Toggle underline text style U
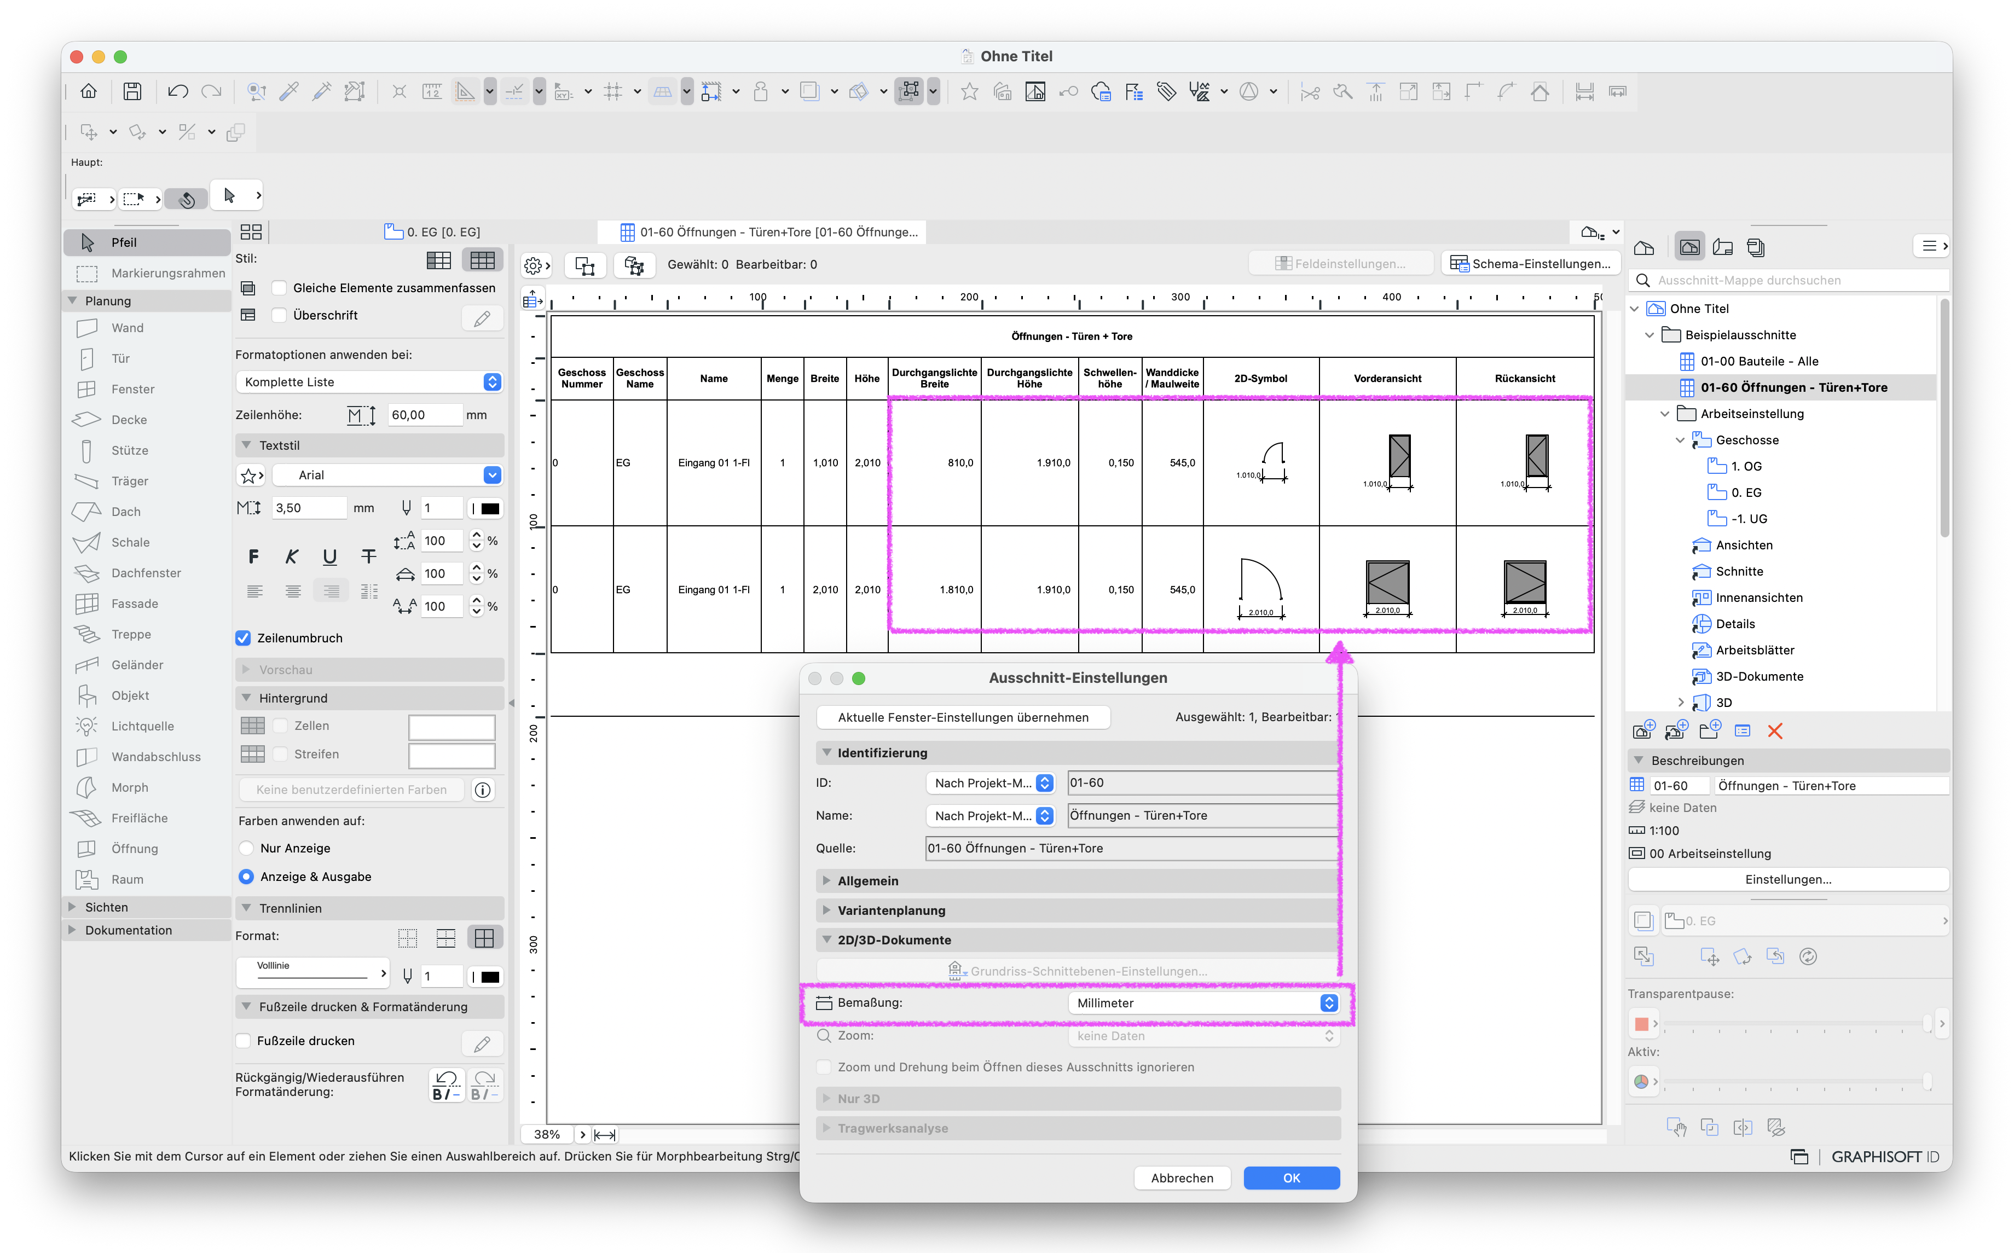 330,557
